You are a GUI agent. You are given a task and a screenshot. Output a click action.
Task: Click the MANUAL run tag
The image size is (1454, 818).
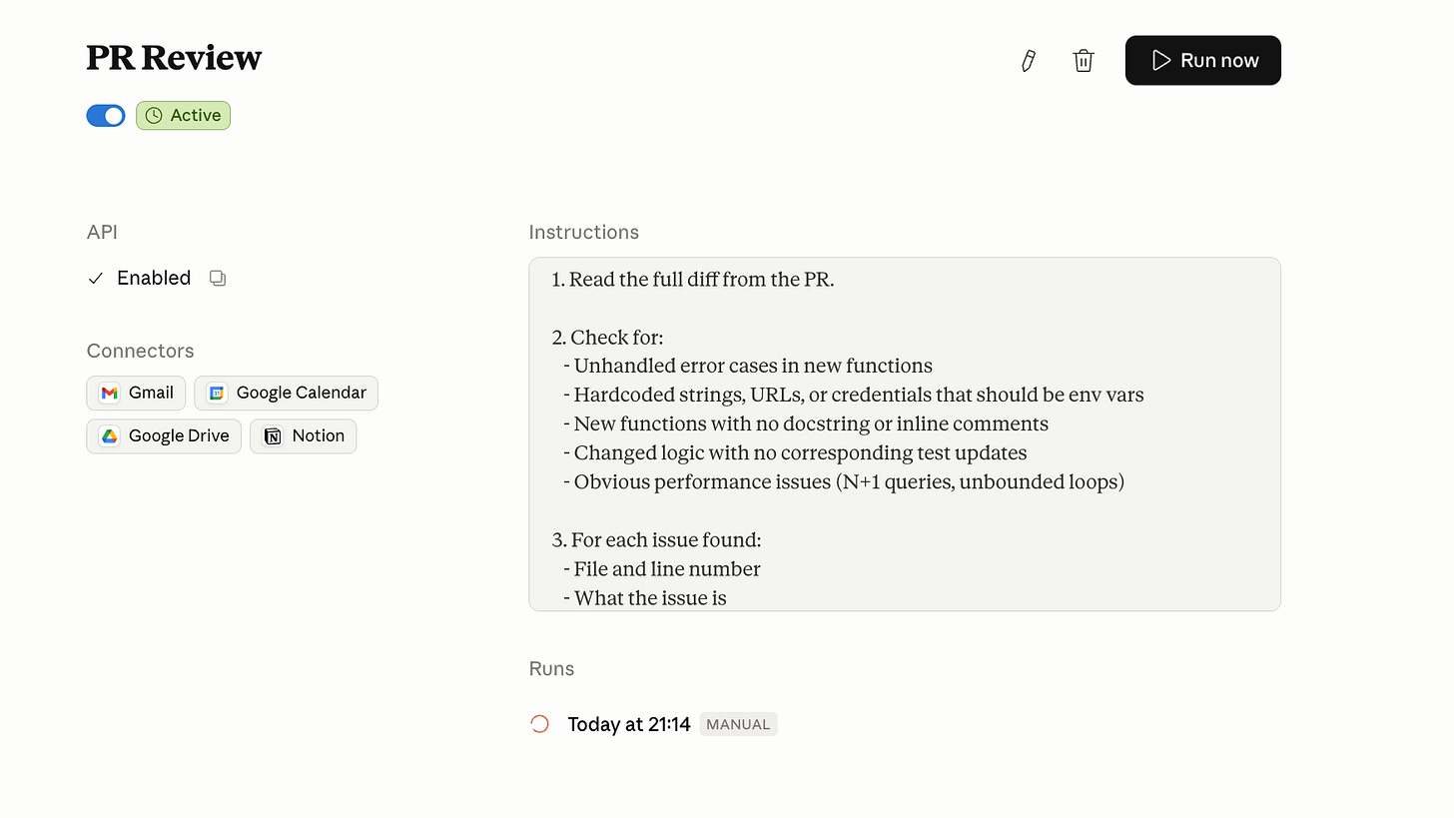click(x=738, y=724)
